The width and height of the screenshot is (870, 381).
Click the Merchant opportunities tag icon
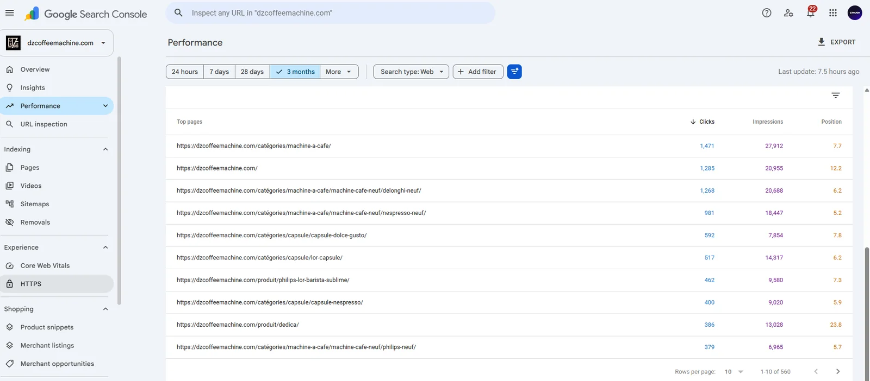click(x=9, y=364)
